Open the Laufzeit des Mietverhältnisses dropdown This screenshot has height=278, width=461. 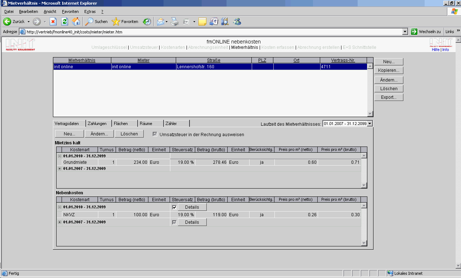click(370, 124)
